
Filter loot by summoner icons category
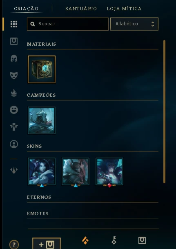14,144
